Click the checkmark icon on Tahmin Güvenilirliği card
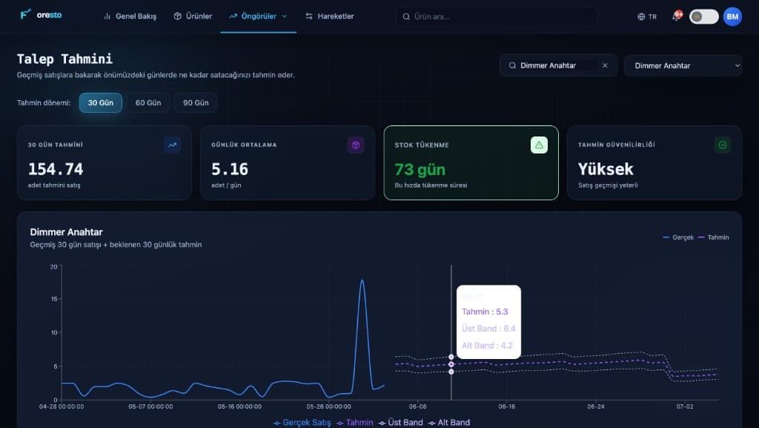 [x=722, y=145]
